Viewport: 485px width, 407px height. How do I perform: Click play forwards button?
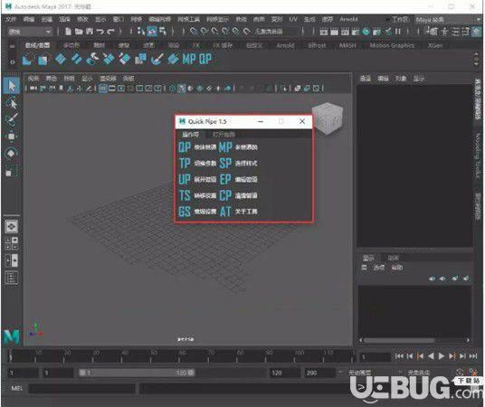[442, 356]
